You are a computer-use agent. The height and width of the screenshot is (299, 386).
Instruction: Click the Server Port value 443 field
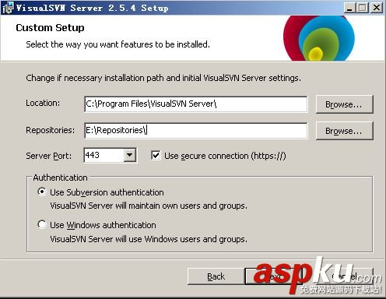tap(104, 155)
